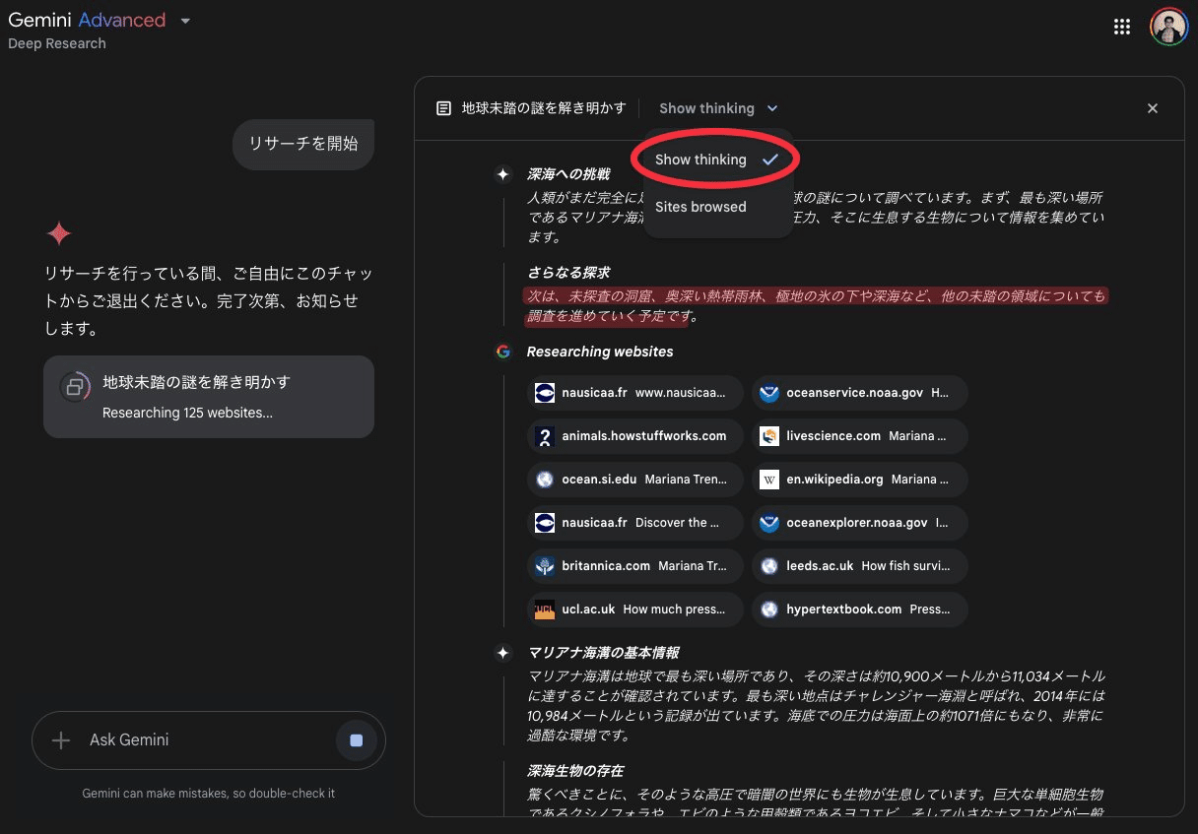
Task: Click the リサーチを開始 message bubble
Action: pyautogui.click(x=303, y=144)
